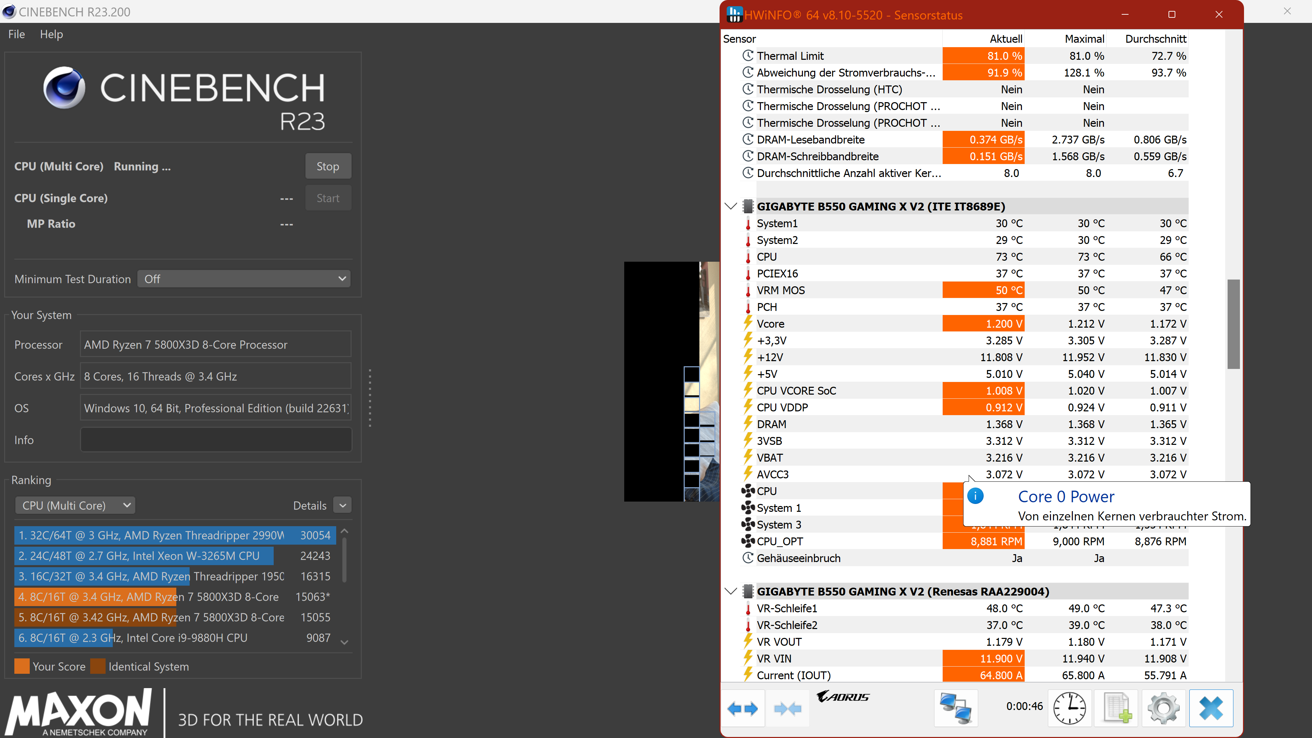The image size is (1312, 738).
Task: Open the File menu in Cinebench
Action: click(x=16, y=34)
